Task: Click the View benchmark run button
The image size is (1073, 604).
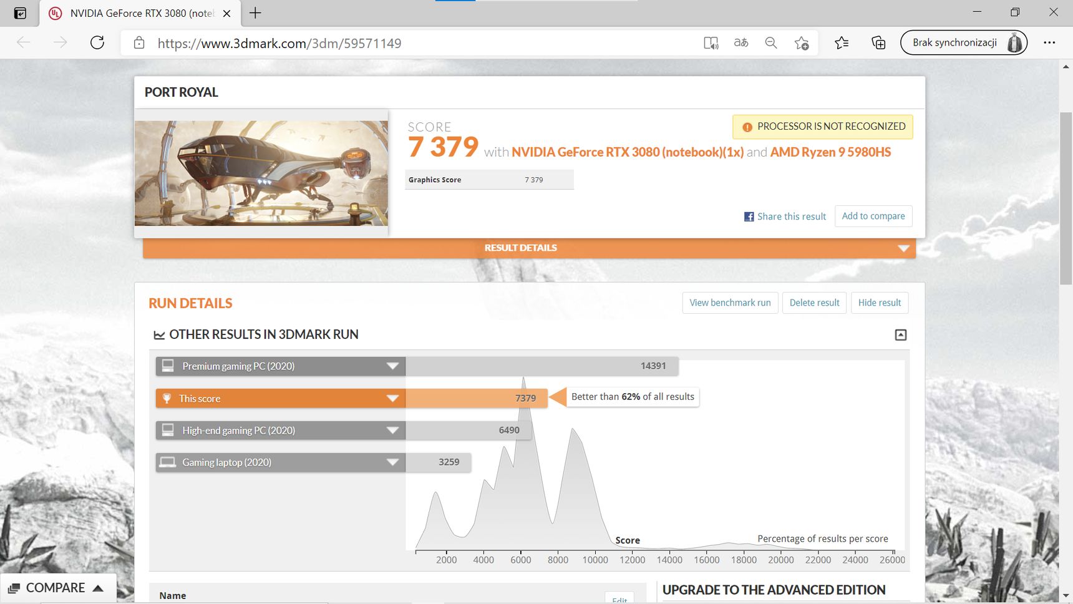Action: (x=730, y=303)
